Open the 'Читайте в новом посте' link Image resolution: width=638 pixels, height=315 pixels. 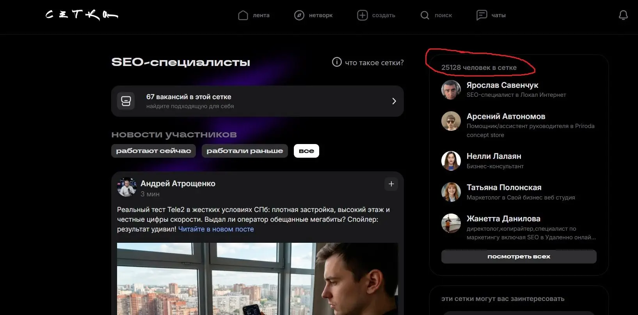[x=216, y=229]
